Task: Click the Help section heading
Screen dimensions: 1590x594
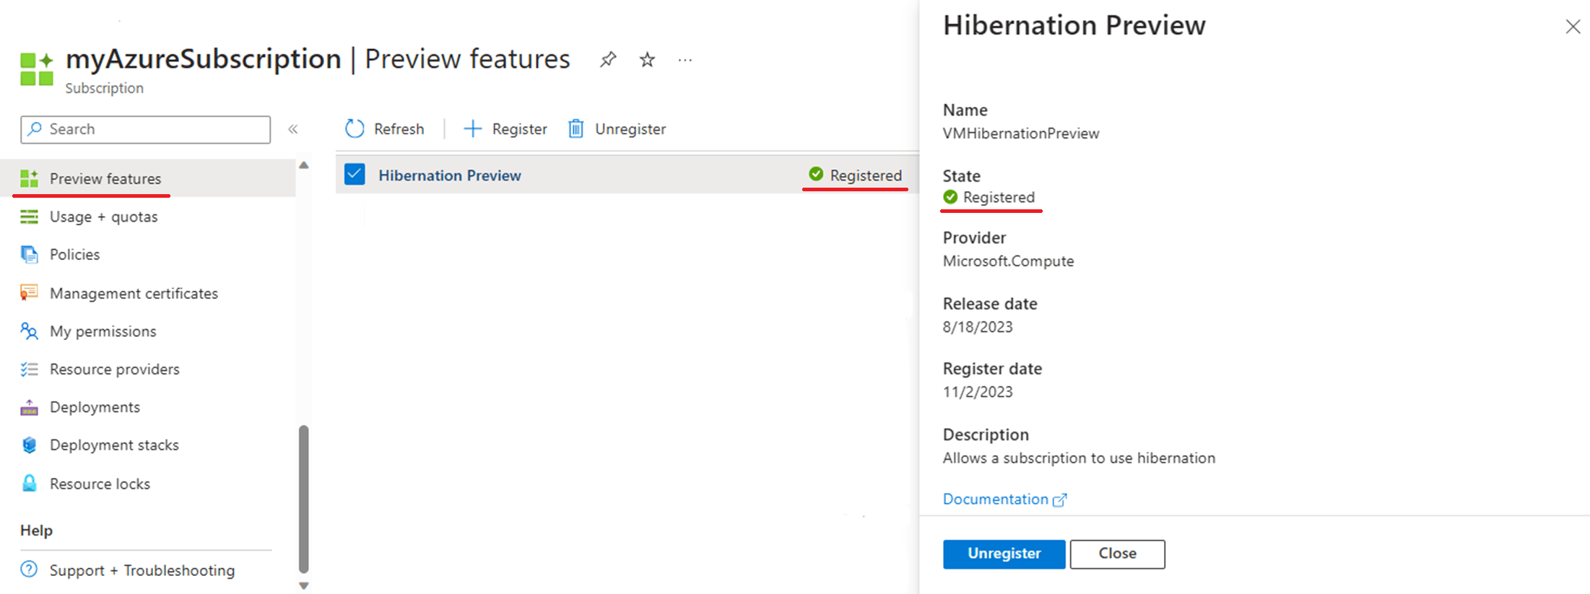Action: click(x=36, y=530)
